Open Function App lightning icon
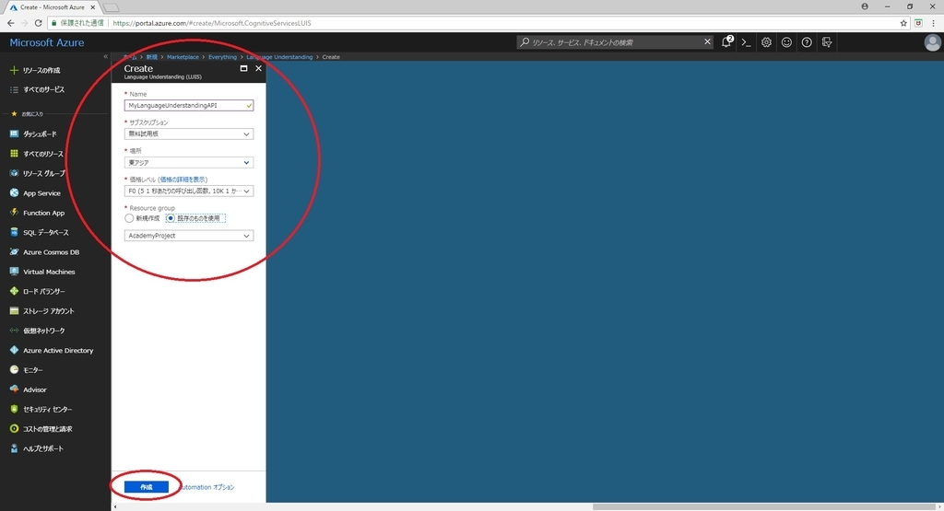 pyautogui.click(x=14, y=213)
